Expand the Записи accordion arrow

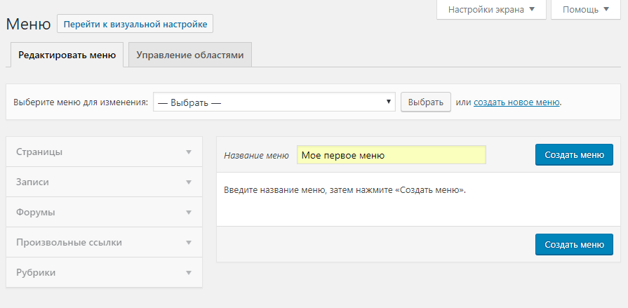pyautogui.click(x=188, y=182)
